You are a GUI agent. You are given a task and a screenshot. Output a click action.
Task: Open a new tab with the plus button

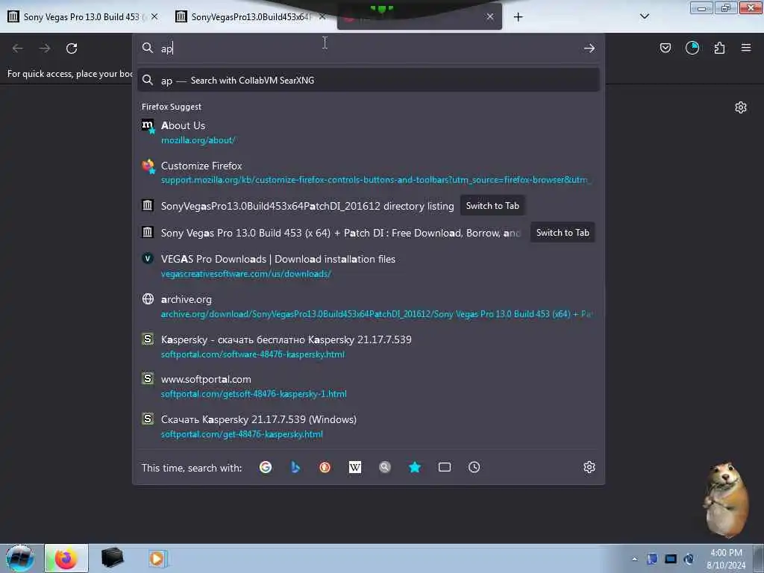click(x=518, y=17)
